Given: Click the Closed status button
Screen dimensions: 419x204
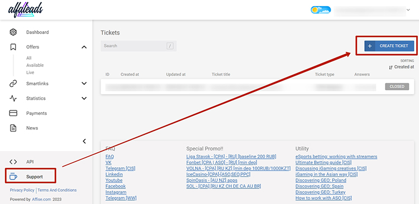Looking at the screenshot, I should pos(397,86).
